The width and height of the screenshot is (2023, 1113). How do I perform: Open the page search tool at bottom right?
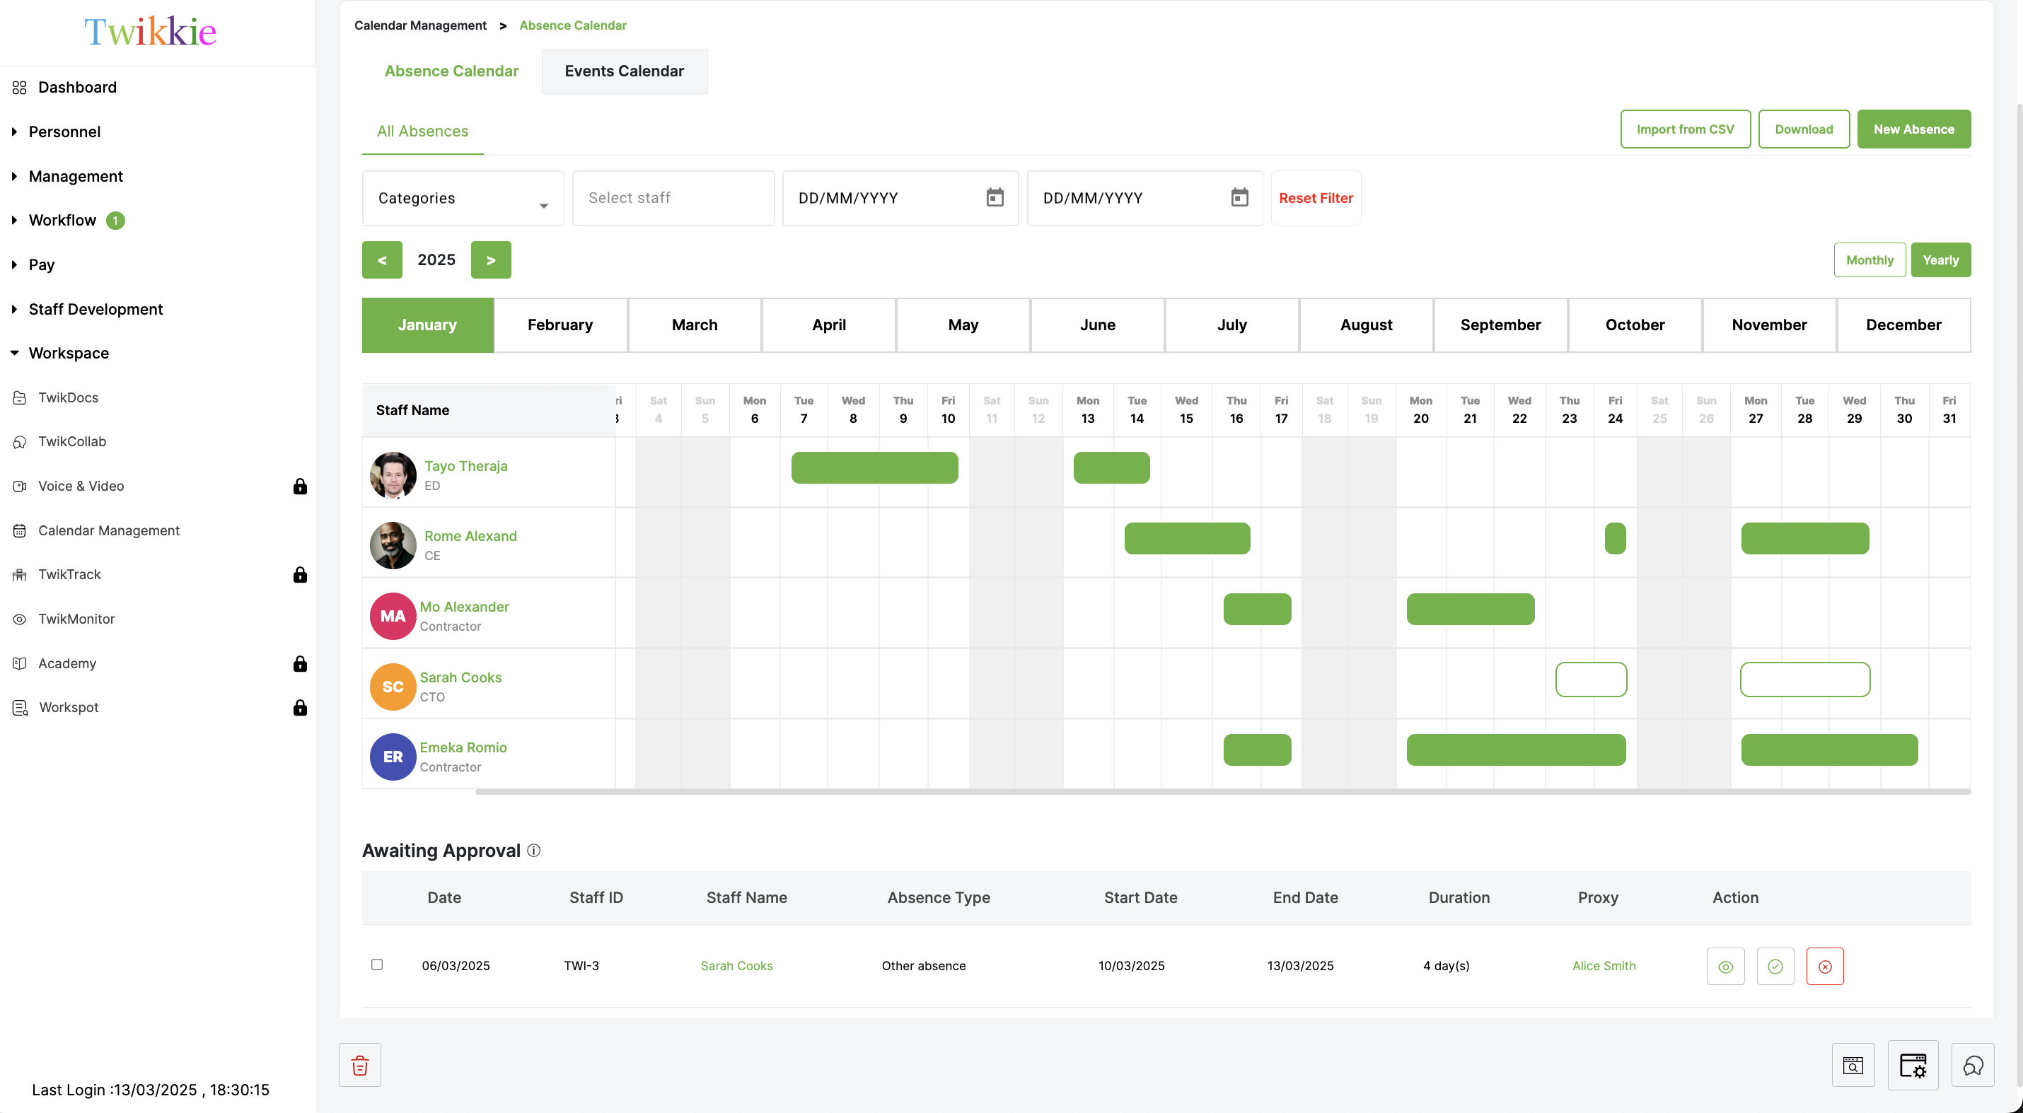pos(1853,1065)
